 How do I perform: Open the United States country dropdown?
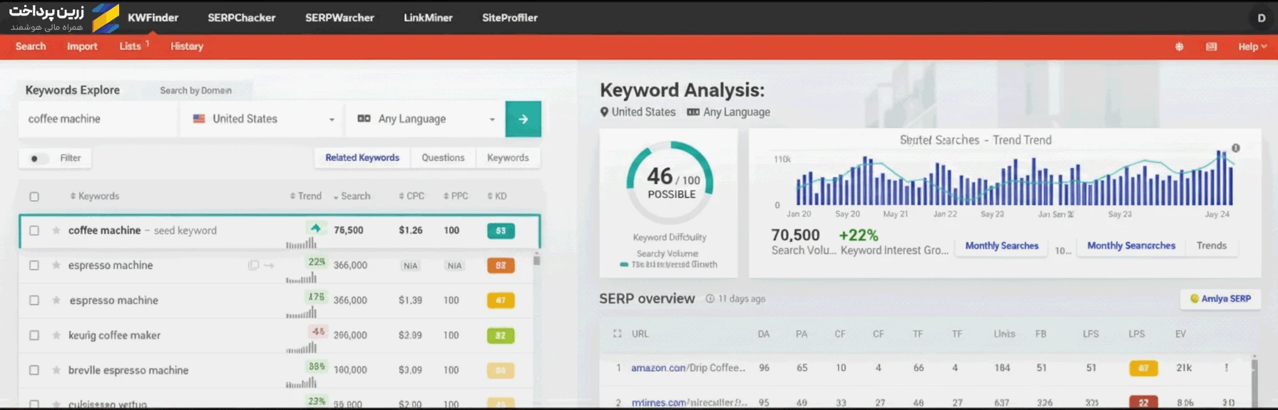tap(263, 119)
